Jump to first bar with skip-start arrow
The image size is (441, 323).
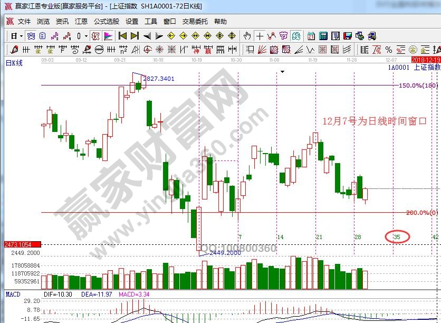(x=122, y=36)
